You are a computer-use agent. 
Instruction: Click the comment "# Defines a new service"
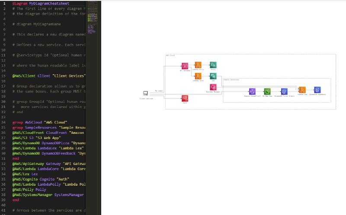(x=49, y=45)
